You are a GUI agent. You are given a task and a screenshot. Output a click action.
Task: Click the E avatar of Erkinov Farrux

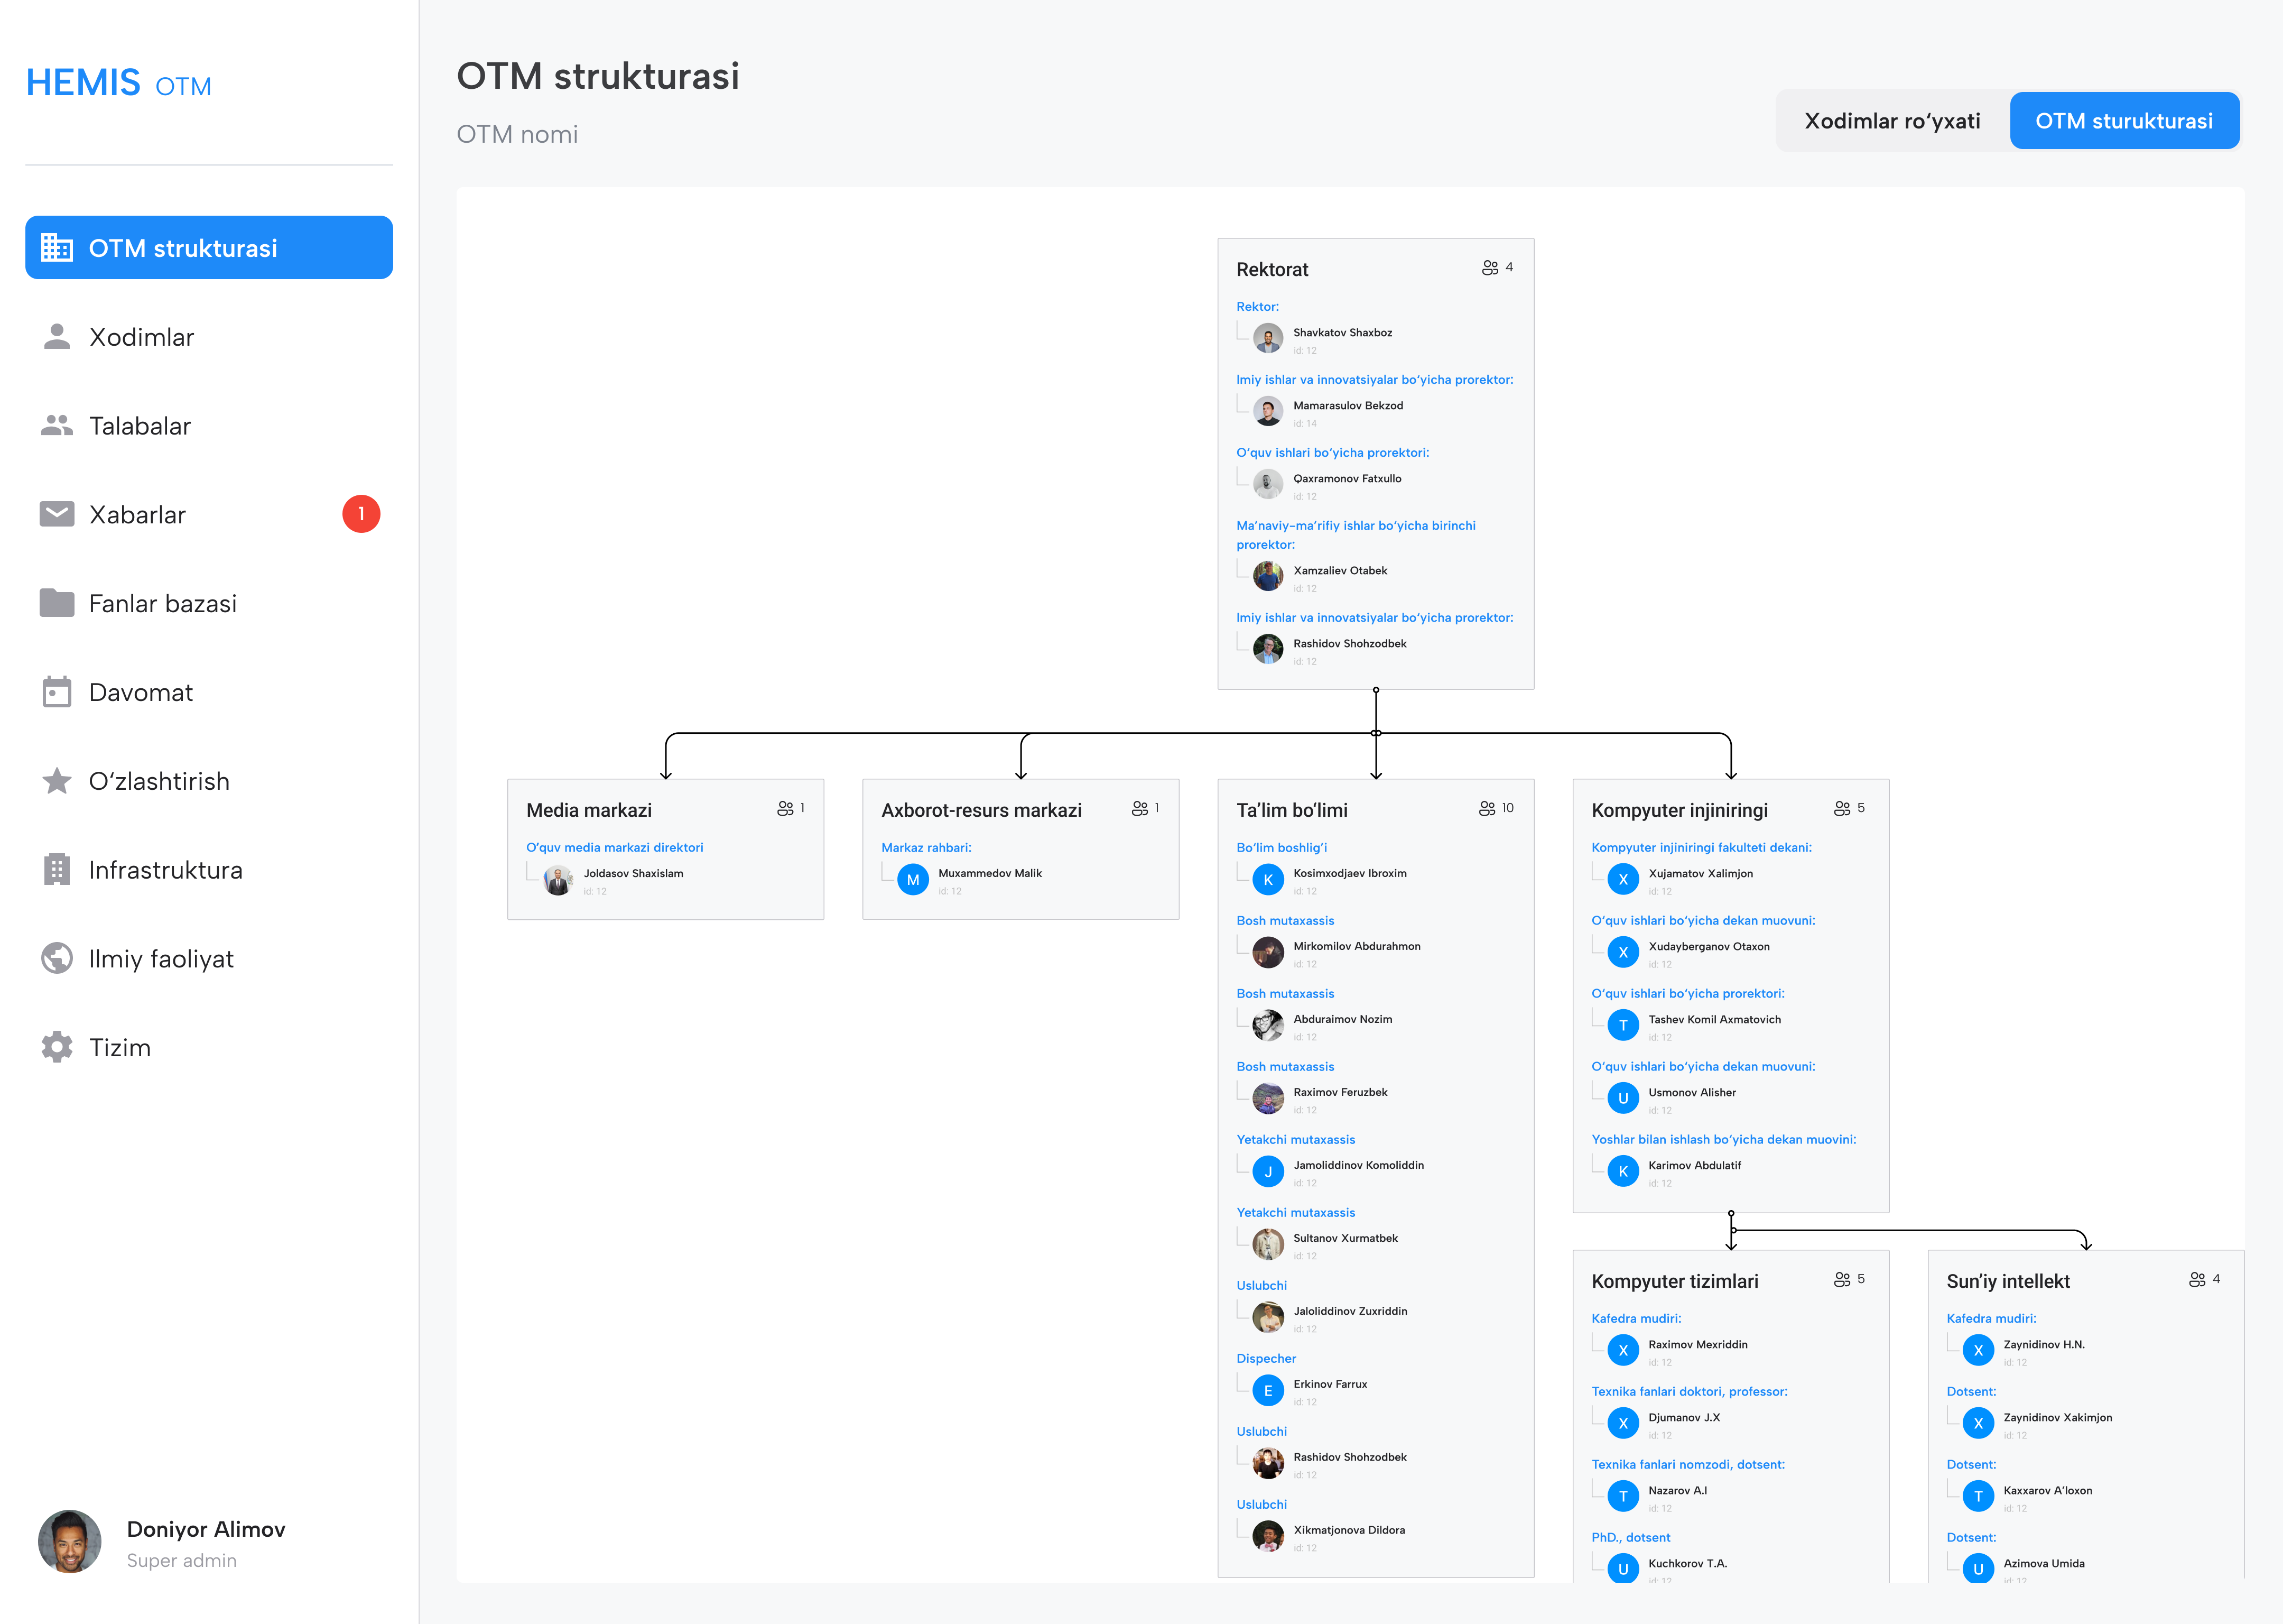point(1268,1391)
